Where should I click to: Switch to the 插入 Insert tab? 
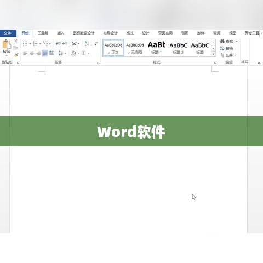coord(60,33)
